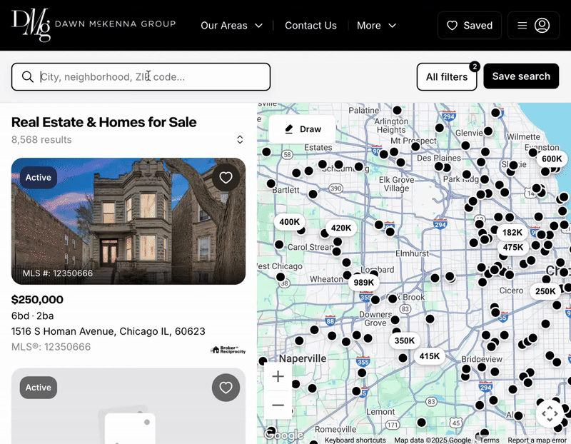The image size is (571, 444).
Task: Open the Saved homes list
Action: (470, 25)
